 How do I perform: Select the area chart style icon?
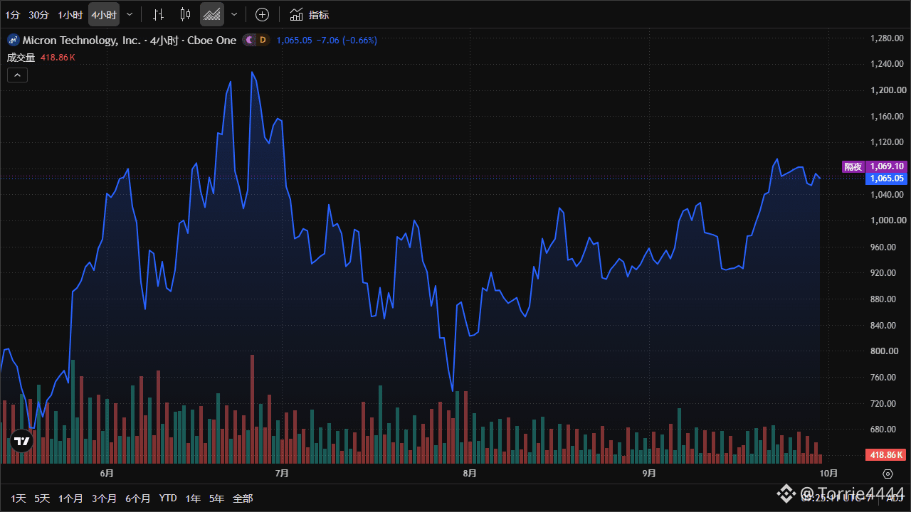tap(211, 14)
